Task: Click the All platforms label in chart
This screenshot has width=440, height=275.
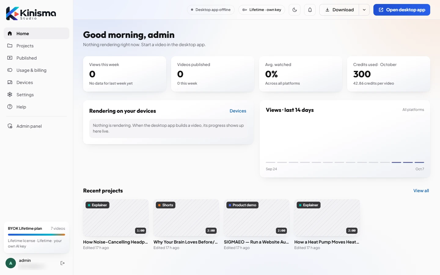Action: coord(413,110)
